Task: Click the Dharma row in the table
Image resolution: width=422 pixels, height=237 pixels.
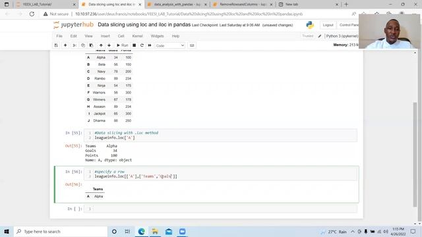Action: tap(109, 120)
